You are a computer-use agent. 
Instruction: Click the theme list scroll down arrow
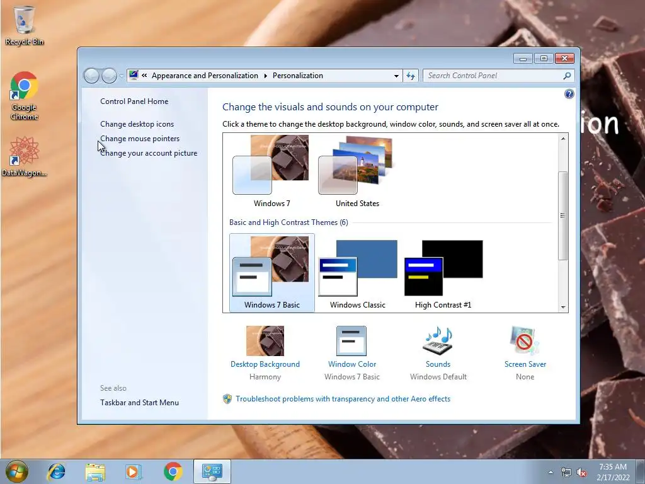[x=563, y=307]
